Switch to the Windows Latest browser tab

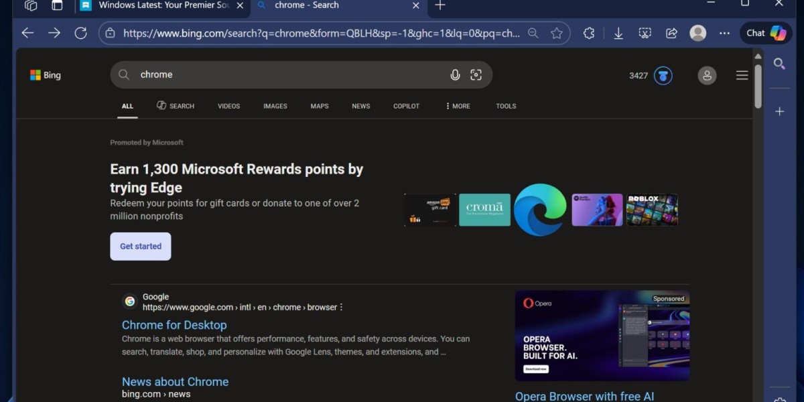click(x=161, y=6)
